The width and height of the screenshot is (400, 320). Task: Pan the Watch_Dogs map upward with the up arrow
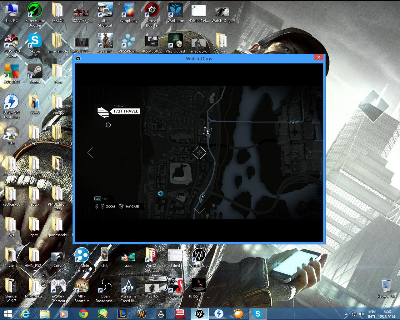click(199, 95)
